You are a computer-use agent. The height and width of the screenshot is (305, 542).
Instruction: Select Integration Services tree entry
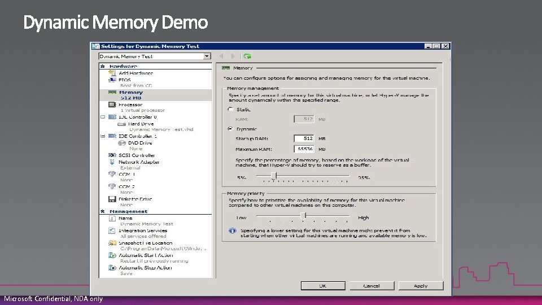(x=143, y=230)
